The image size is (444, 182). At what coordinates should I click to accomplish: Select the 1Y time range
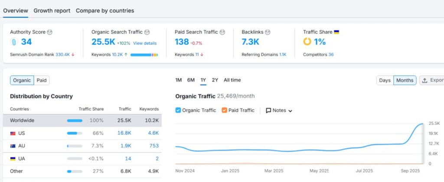(x=203, y=80)
